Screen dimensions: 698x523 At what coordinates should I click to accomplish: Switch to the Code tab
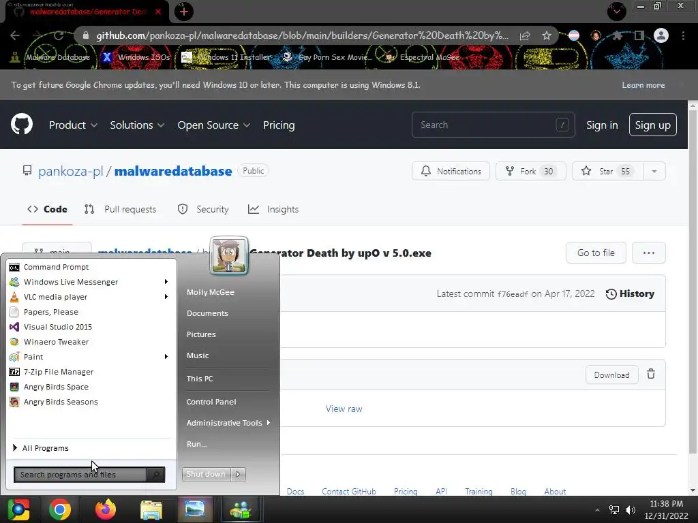click(x=47, y=209)
